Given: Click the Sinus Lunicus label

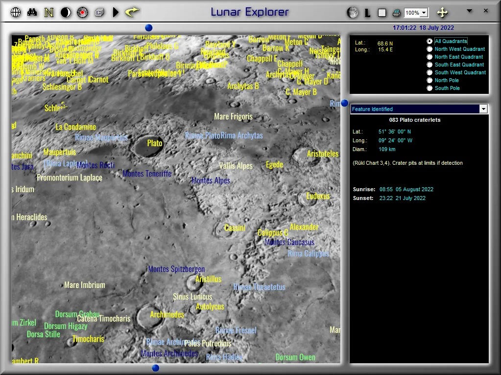Looking at the screenshot, I should 192,297.
